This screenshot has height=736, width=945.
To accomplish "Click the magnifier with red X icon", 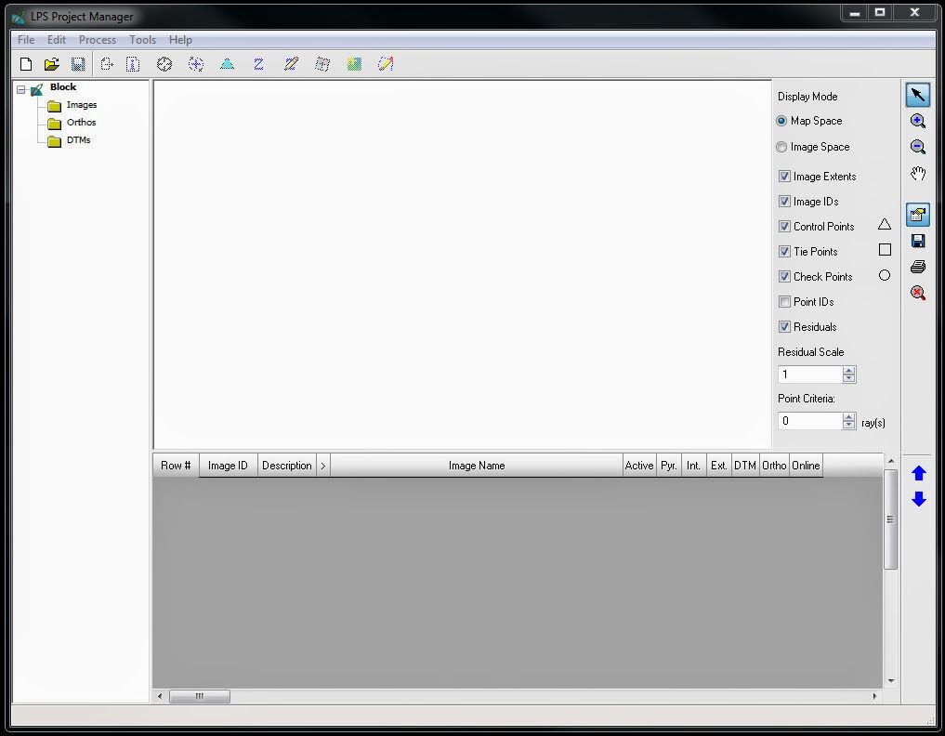I will tap(917, 293).
